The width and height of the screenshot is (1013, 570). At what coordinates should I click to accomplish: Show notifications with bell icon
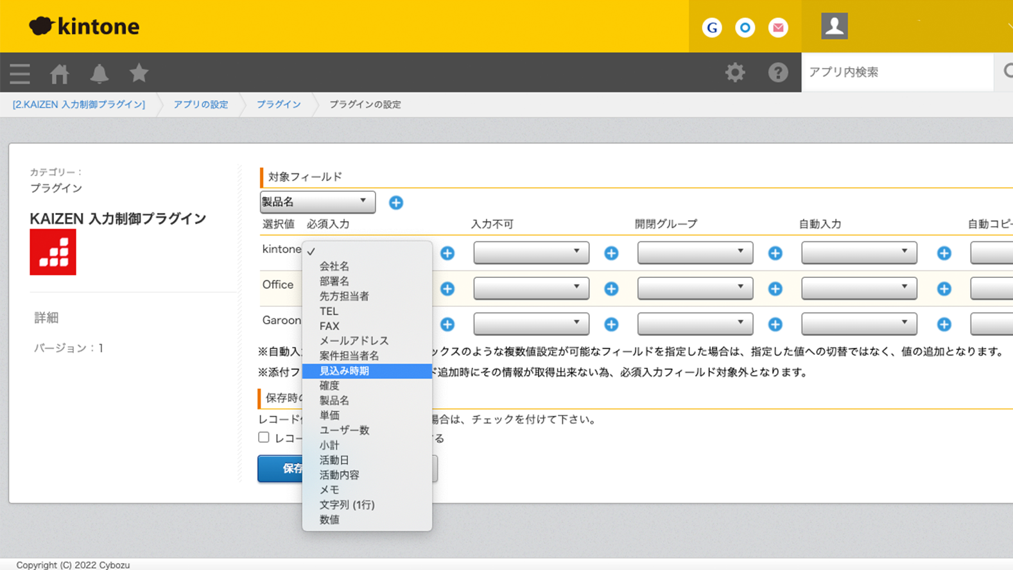tap(100, 74)
